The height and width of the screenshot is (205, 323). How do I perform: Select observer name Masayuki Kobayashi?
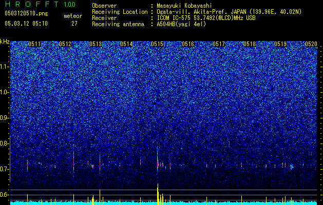coord(184,6)
